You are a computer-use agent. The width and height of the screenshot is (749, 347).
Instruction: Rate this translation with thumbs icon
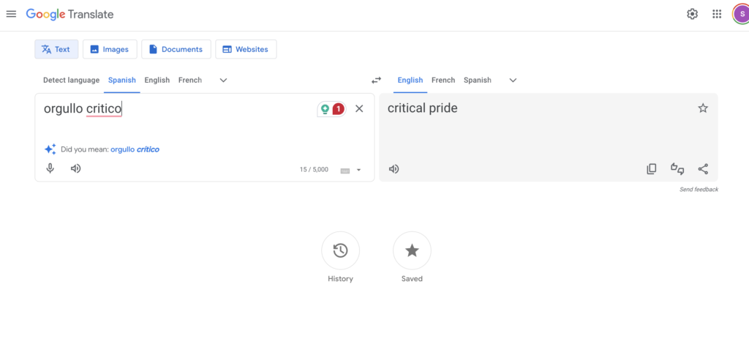[677, 169]
